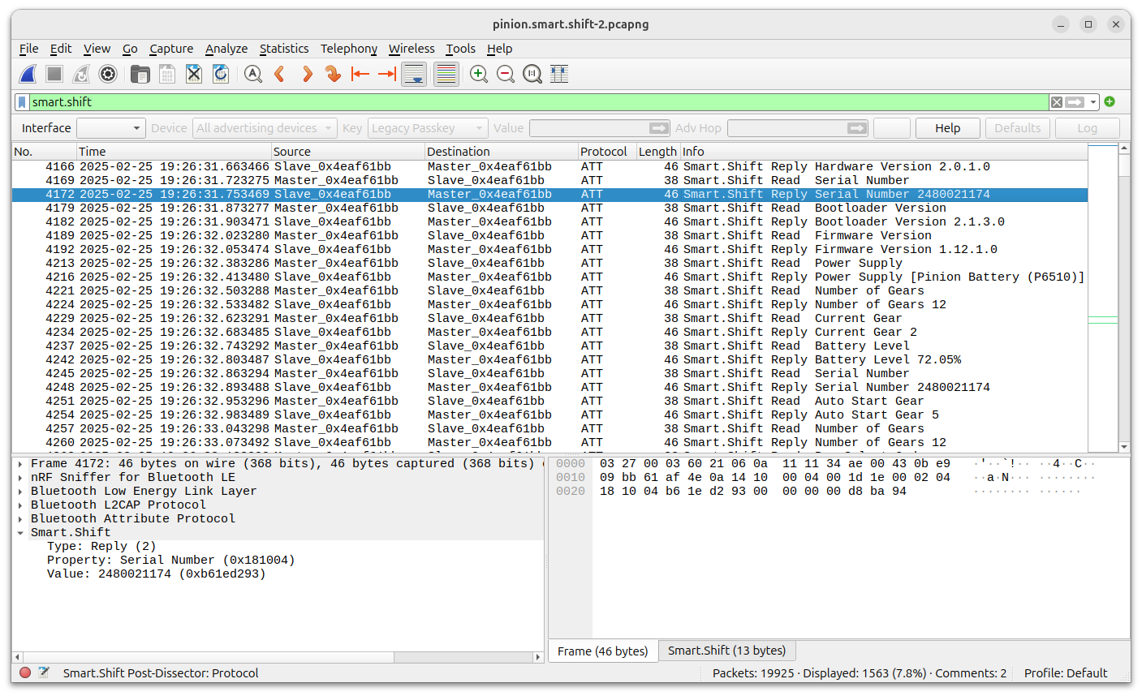Clear the smart.shift display filter
This screenshot has width=1142, height=696.
[1056, 102]
